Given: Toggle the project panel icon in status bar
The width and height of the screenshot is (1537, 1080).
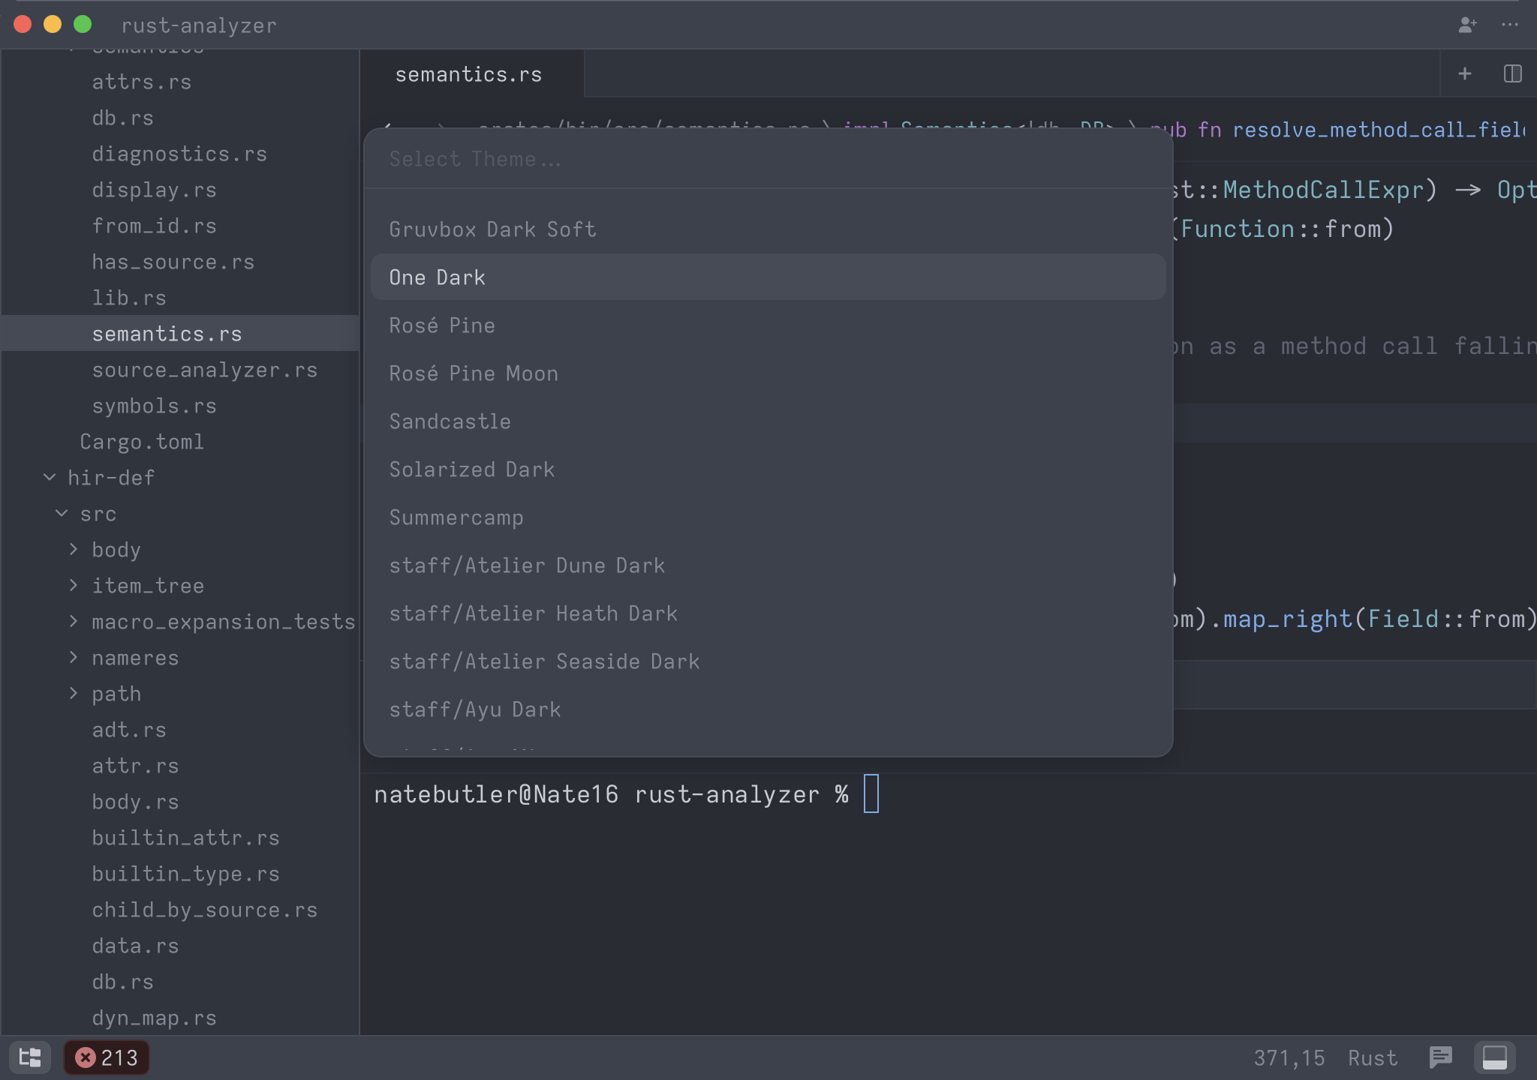Looking at the screenshot, I should click(x=30, y=1057).
